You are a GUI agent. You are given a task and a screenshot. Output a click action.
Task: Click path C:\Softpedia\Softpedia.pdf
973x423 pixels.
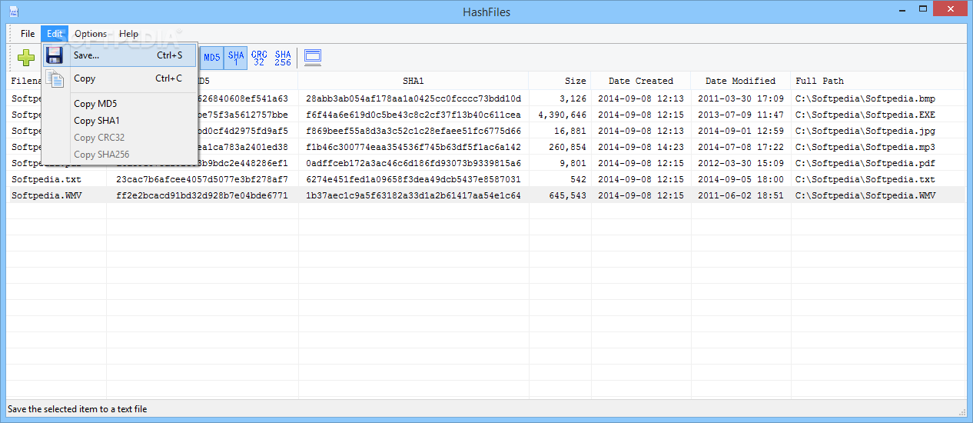[865, 163]
